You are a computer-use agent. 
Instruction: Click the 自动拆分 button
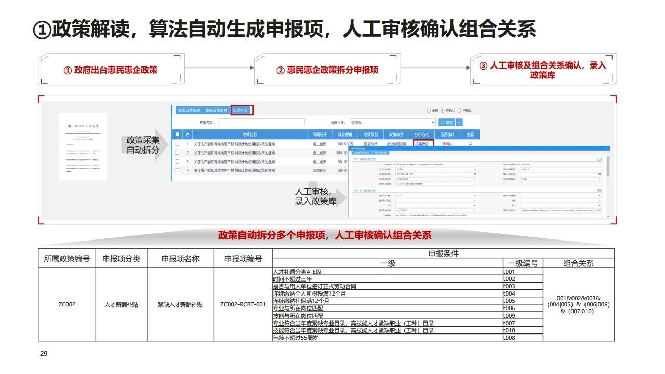tap(242, 110)
